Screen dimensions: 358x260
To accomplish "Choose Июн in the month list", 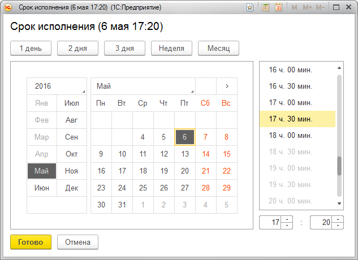I will coord(42,188).
